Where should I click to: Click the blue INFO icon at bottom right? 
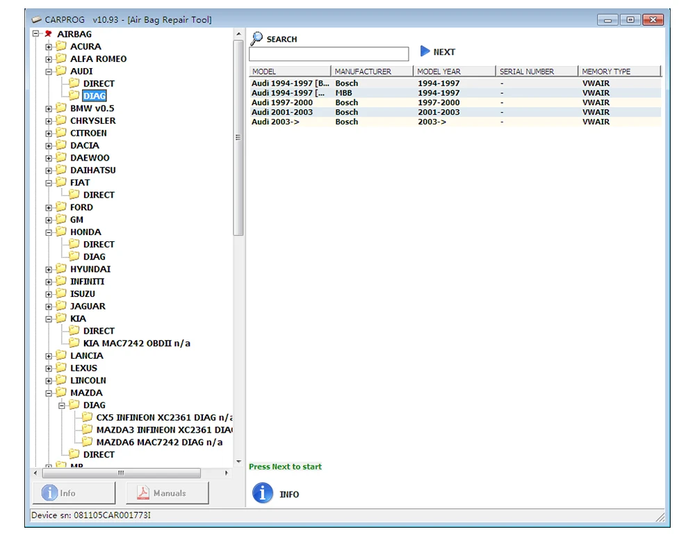(263, 493)
